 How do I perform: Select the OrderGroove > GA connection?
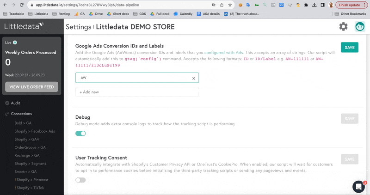(30, 147)
